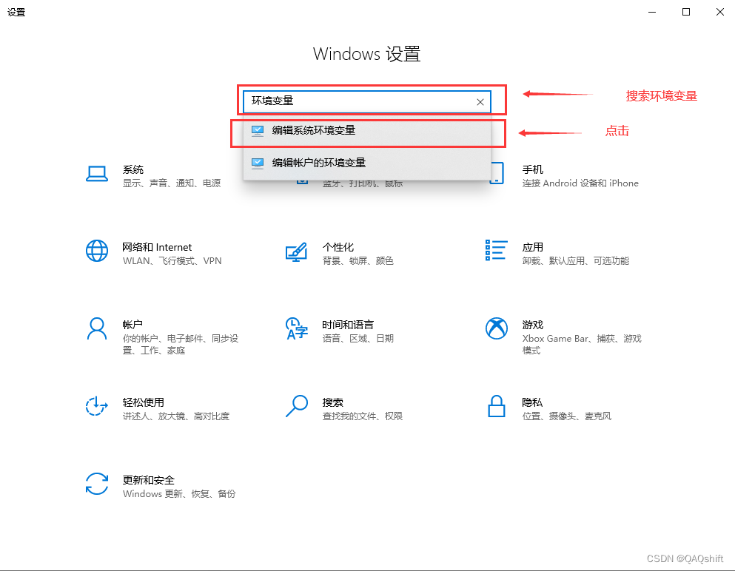Click the monitor icon beside 编辑系统环境变量
Viewport: 735px width, 571px height.
(258, 131)
